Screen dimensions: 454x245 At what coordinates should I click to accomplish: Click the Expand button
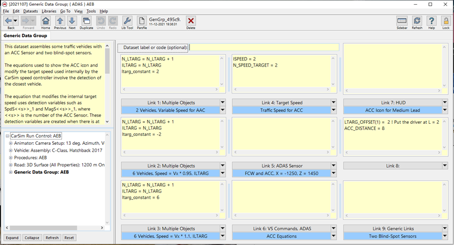[12, 238]
